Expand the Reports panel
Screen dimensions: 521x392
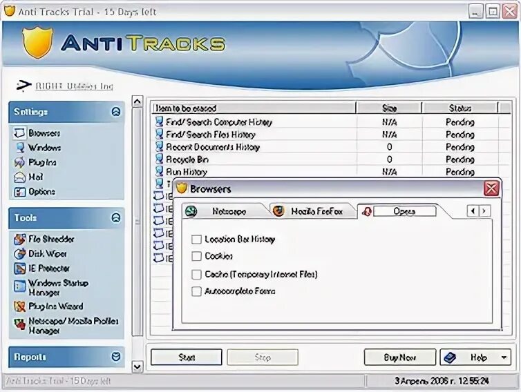click(116, 357)
